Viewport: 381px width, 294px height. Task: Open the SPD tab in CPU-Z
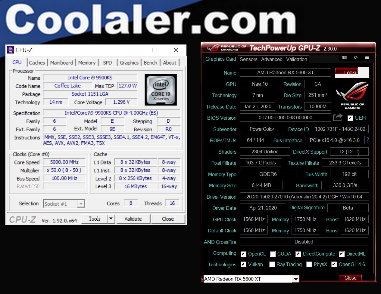[x=108, y=63]
